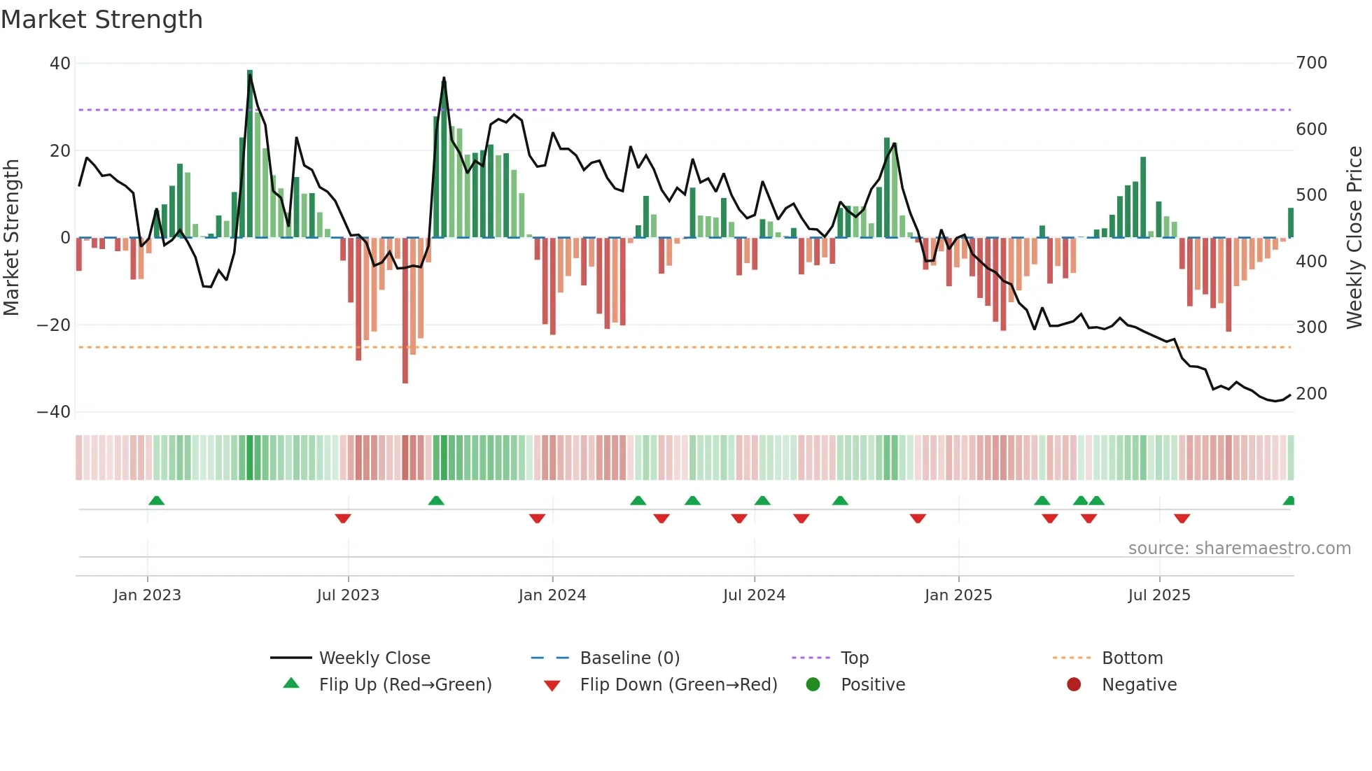Click the red Negative circle legend icon
Screen dimensions: 1372x771
pyautogui.click(x=1074, y=684)
